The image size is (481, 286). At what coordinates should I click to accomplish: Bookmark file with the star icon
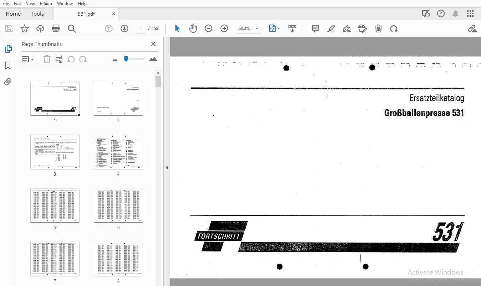25,28
